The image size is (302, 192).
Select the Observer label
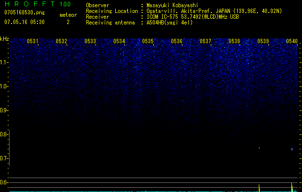[x=97, y=5]
